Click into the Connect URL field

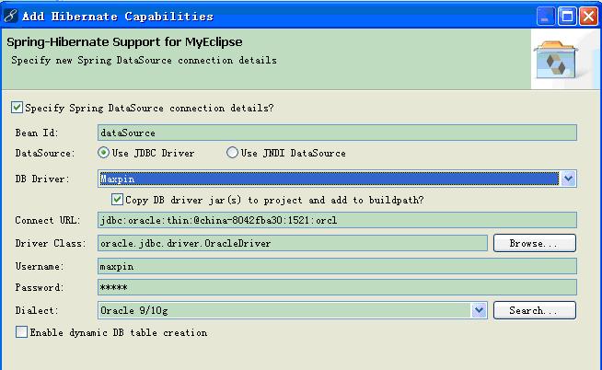coord(337,220)
